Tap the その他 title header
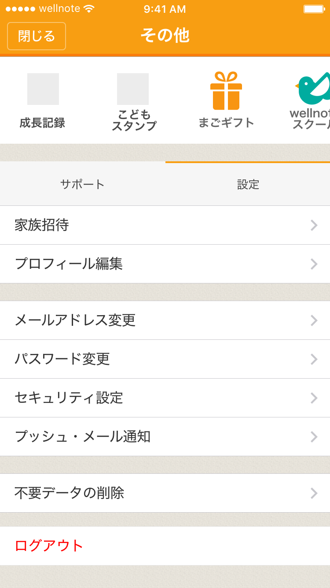This screenshot has width=330, height=588. (x=165, y=35)
